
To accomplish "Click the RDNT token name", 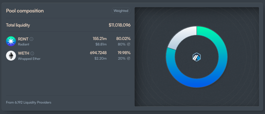I will [23, 39].
